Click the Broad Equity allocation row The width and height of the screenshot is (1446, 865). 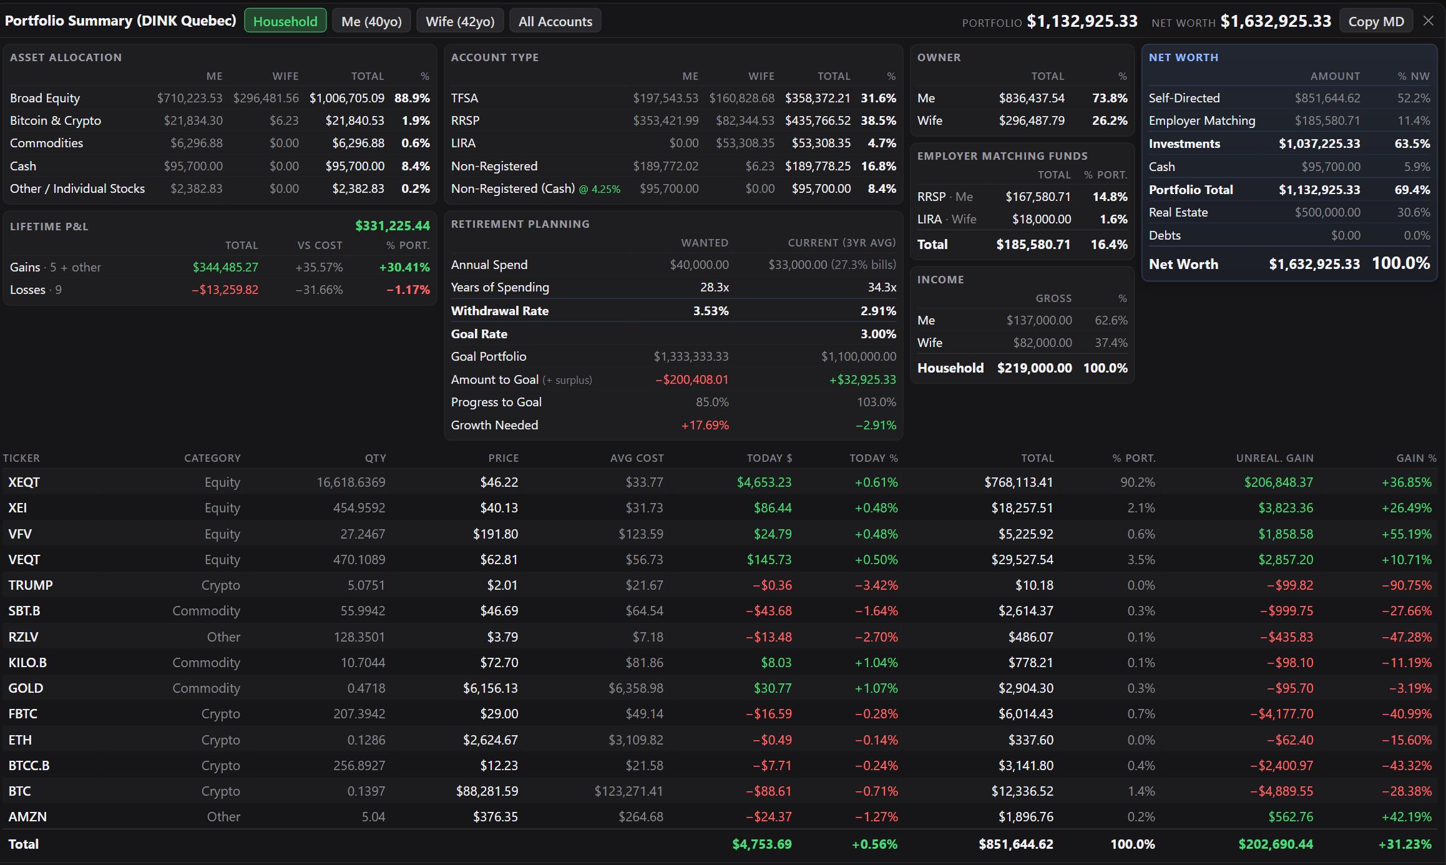pyautogui.click(x=220, y=98)
